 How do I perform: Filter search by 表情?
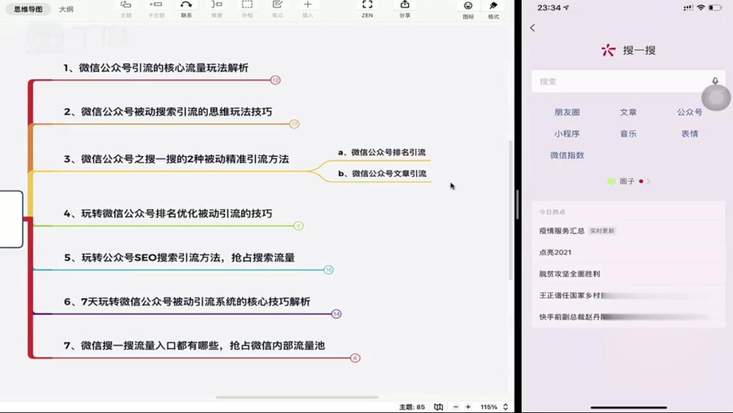pos(690,134)
